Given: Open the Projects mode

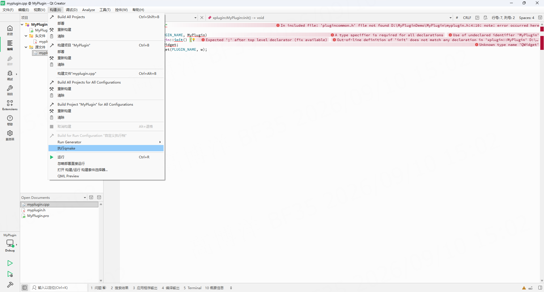Looking at the screenshot, I should (x=10, y=90).
